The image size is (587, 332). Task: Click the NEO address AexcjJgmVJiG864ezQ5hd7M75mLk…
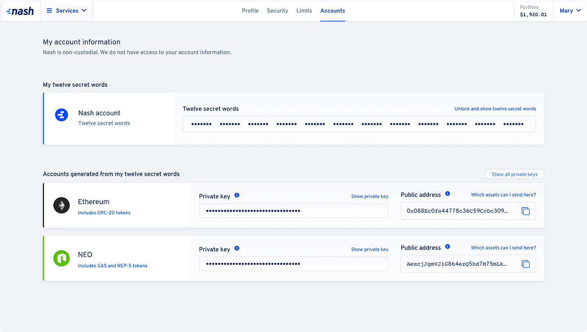[x=457, y=264]
